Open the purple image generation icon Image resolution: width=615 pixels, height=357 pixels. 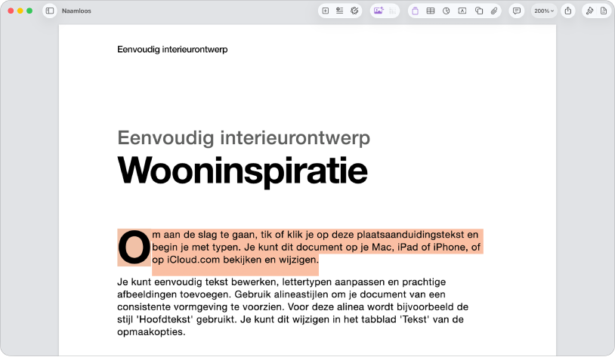[379, 11]
